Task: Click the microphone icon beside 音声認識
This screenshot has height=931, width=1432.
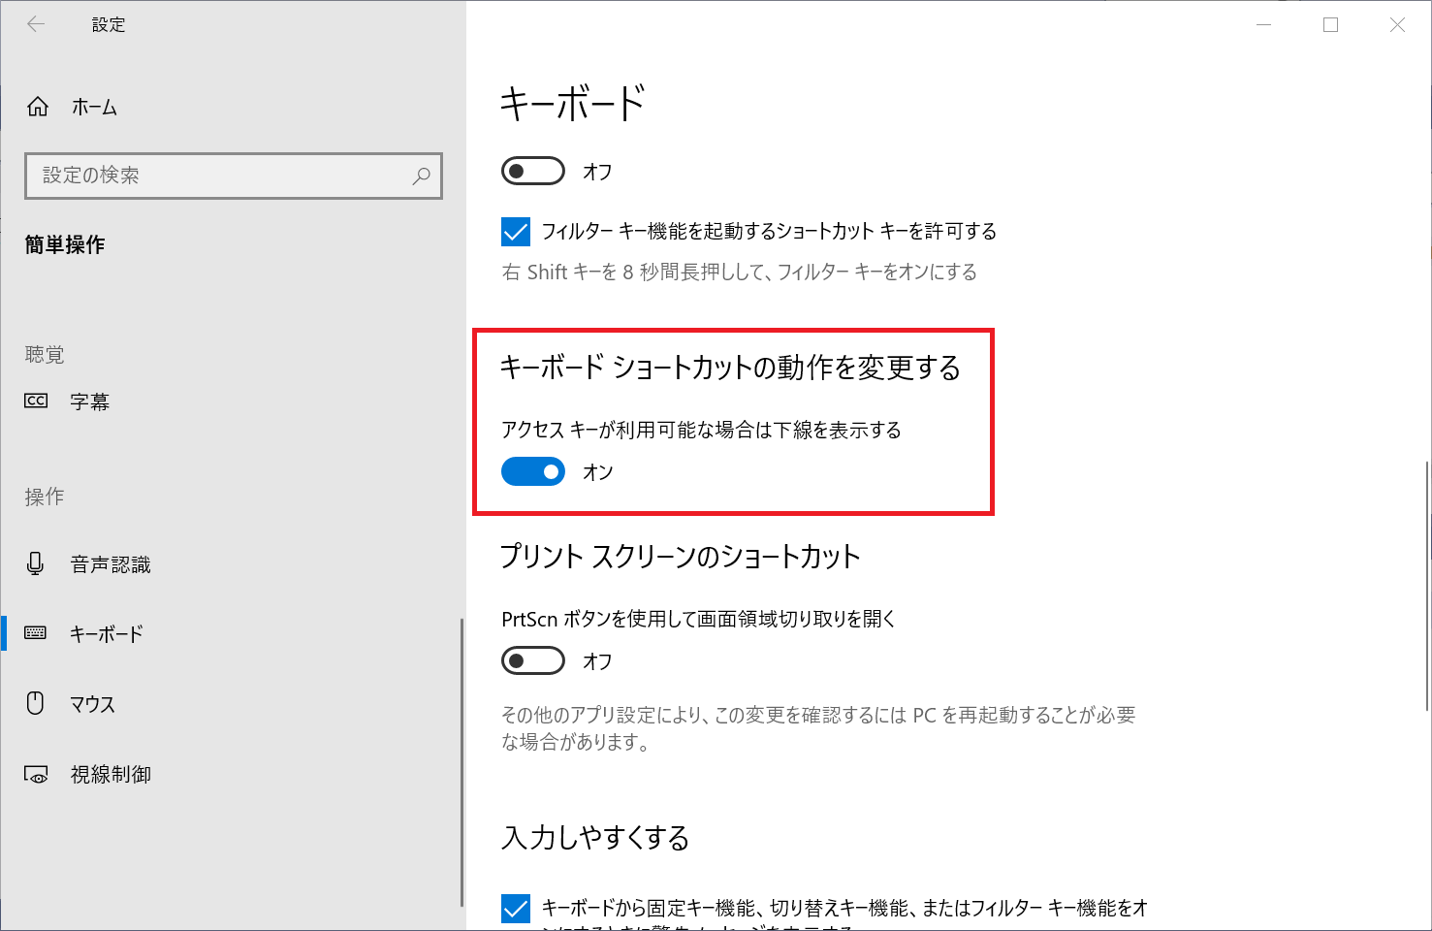Action: [x=36, y=564]
